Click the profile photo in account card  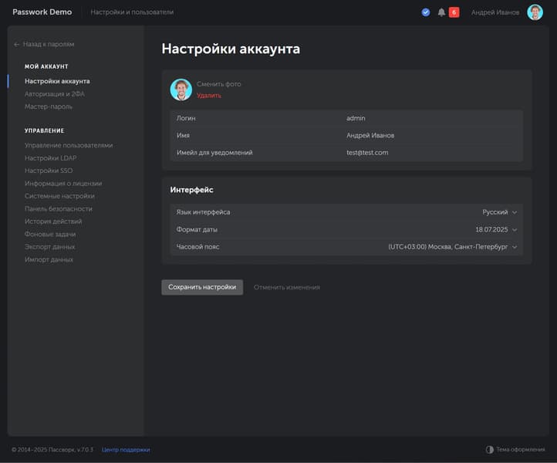(181, 90)
